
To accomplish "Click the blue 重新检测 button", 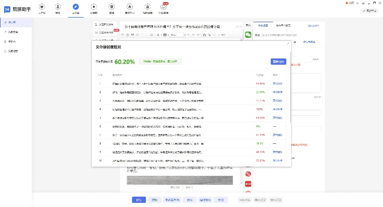I will 278,62.
